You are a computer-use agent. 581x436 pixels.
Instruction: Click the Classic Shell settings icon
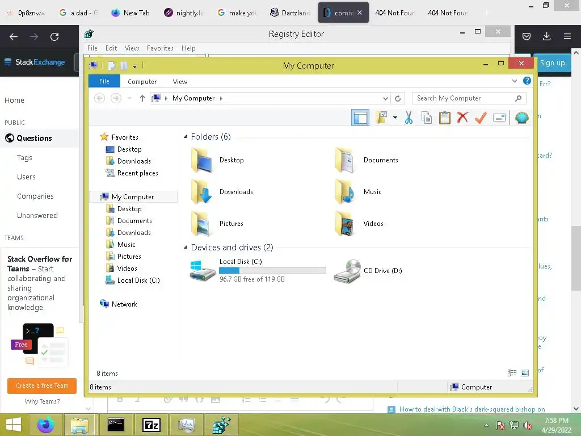tap(522, 118)
